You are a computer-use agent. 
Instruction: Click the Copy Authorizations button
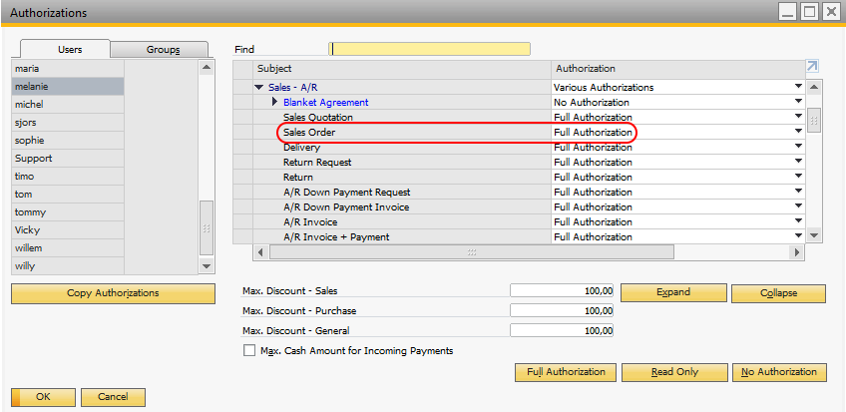tap(113, 293)
